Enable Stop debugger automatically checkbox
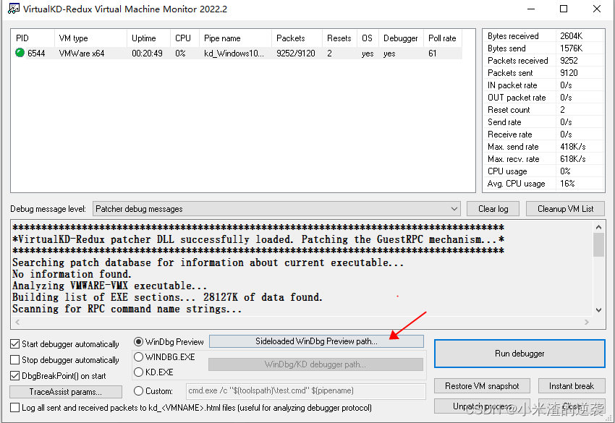The image size is (615, 423). point(15,360)
